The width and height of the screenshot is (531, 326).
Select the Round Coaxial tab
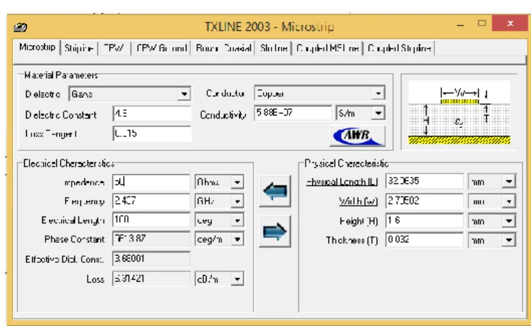223,48
